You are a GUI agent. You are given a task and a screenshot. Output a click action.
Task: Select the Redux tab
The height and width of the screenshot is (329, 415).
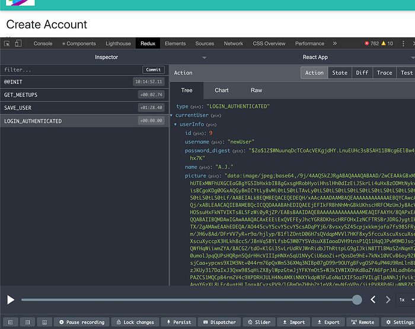coord(148,43)
